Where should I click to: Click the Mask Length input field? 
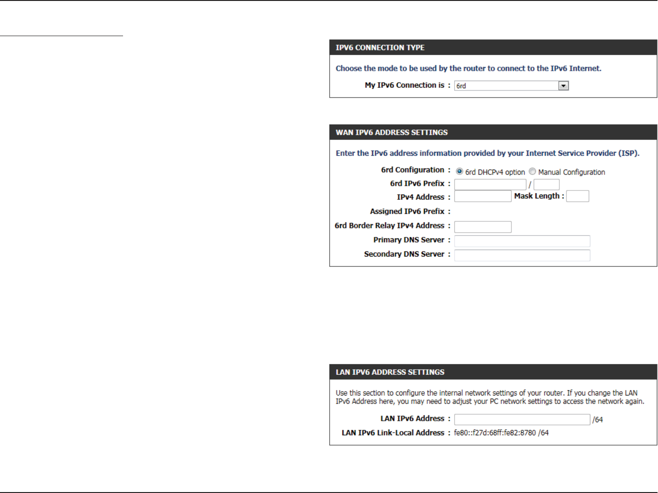click(x=578, y=196)
